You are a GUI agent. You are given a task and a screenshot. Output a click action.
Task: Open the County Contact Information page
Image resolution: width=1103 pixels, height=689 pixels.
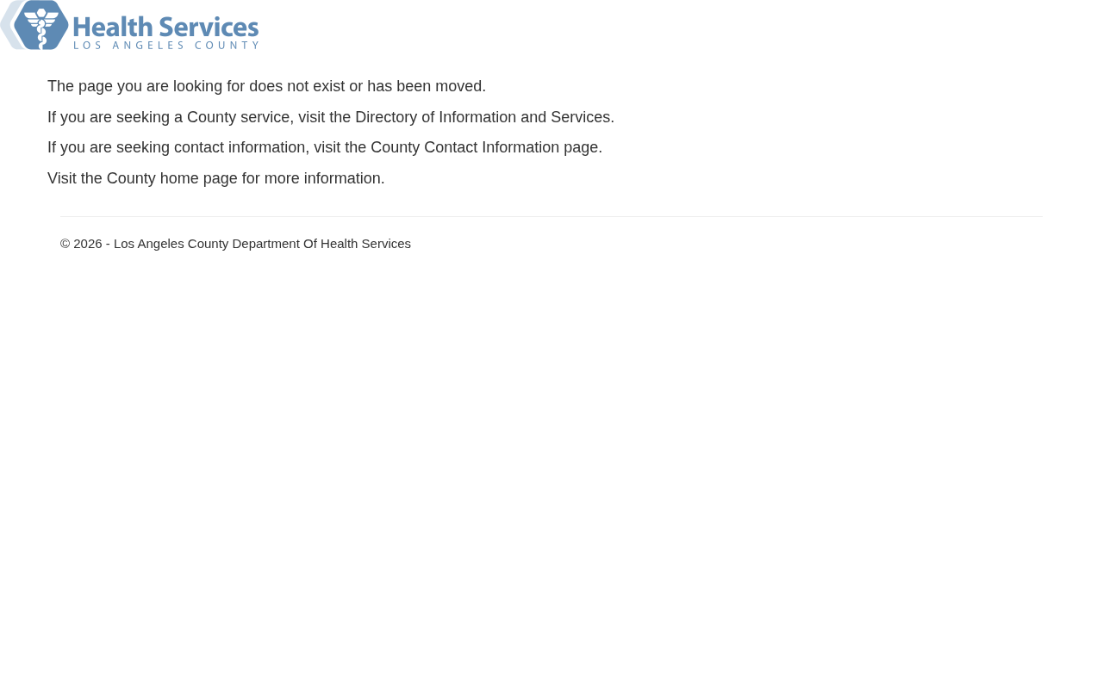coord(464,147)
